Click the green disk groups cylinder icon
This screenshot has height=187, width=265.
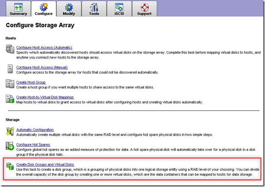(x=10, y=166)
